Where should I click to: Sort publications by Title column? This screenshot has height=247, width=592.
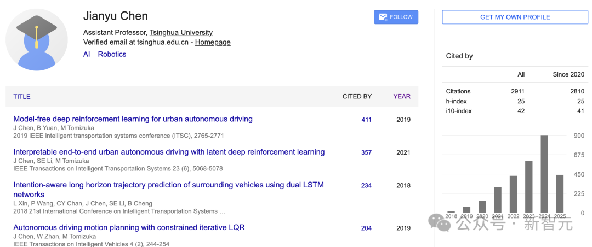pyautogui.click(x=22, y=96)
